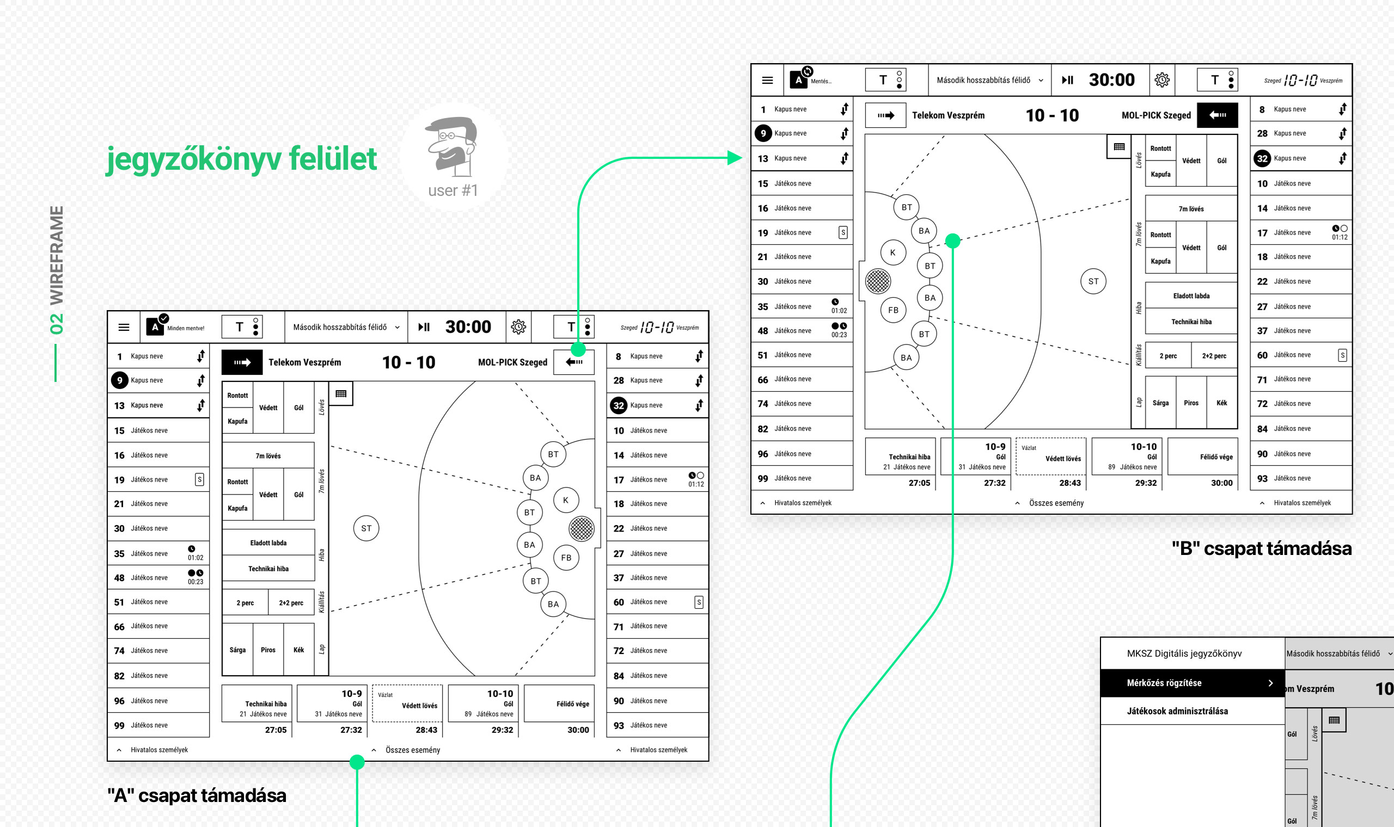Choose 'Piros' card in A-team screen
1394x827 pixels.
click(268, 650)
